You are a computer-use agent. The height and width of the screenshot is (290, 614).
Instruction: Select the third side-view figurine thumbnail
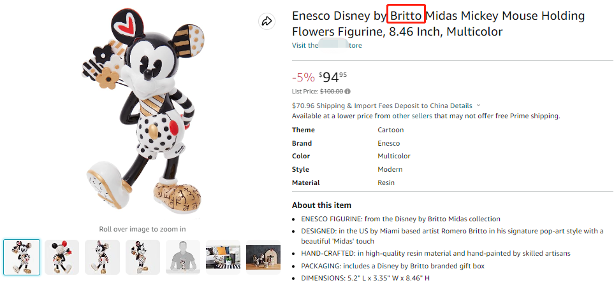(x=102, y=257)
